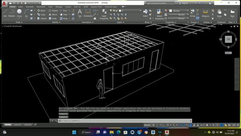Image resolution: width=241 pixels, height=136 pixels.
Task: Toggle object snap tracking in status bar
Action: point(180,125)
